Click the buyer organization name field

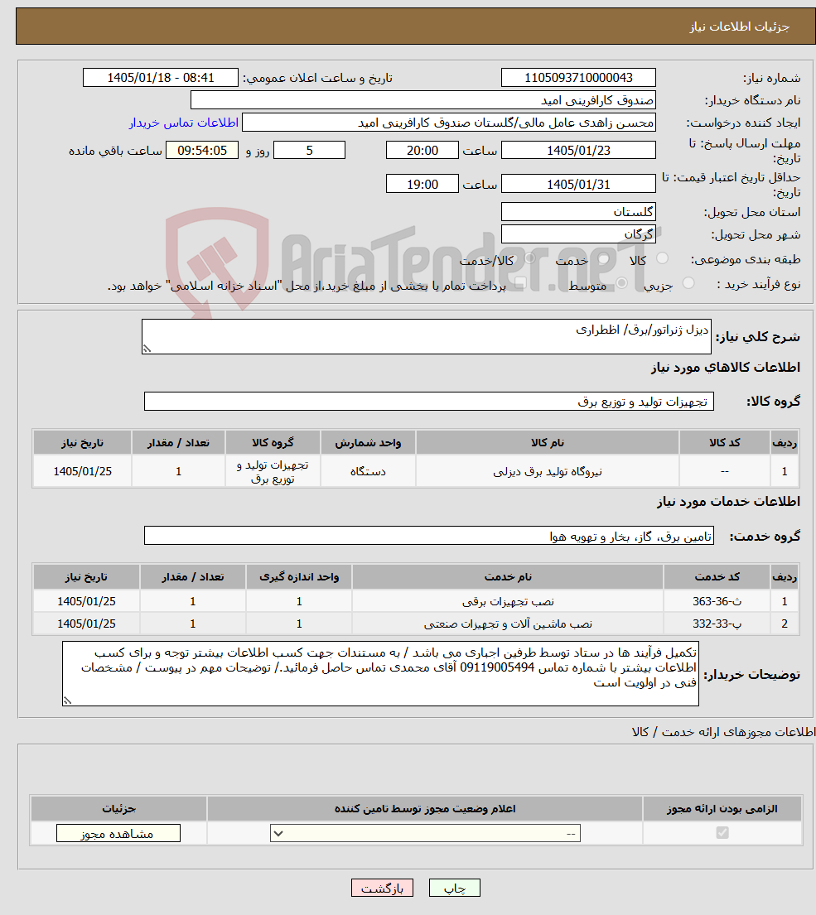pyautogui.click(x=423, y=100)
